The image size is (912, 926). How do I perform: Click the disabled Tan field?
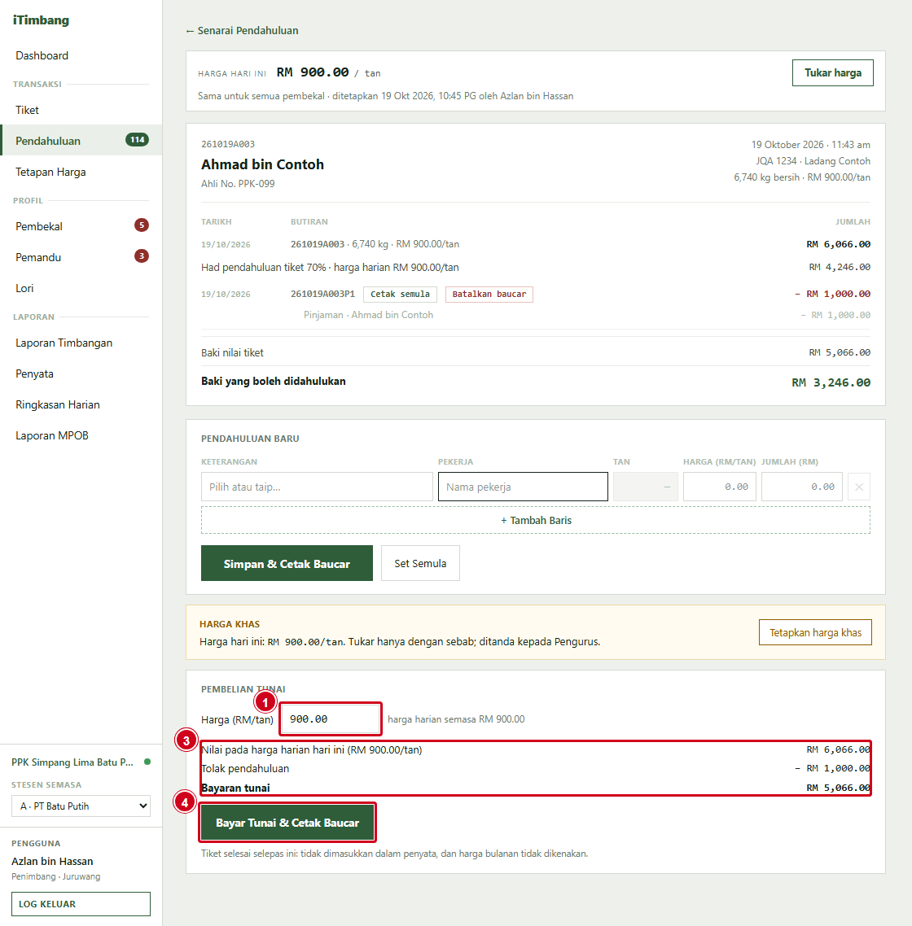pos(646,487)
